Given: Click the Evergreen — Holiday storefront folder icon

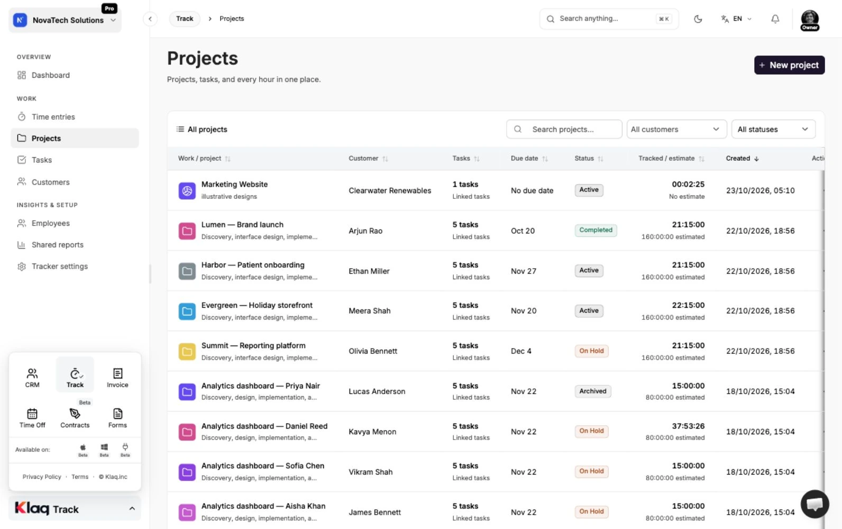Looking at the screenshot, I should (187, 312).
